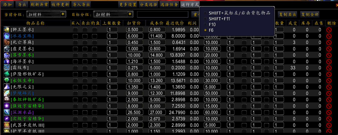Select the 深渊水晶 crystal icon
This screenshot has width=338, height=135.
coord(7,112)
